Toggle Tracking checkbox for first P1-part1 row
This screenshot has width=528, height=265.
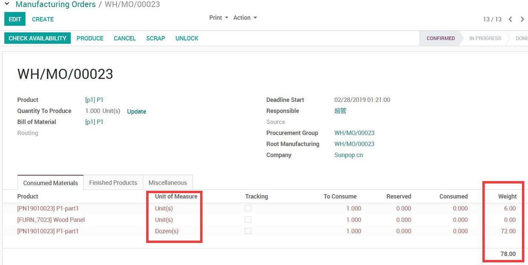(248, 208)
